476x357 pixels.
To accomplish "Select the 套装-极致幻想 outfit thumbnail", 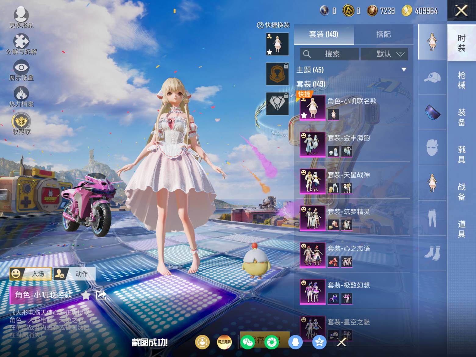I will point(313,292).
